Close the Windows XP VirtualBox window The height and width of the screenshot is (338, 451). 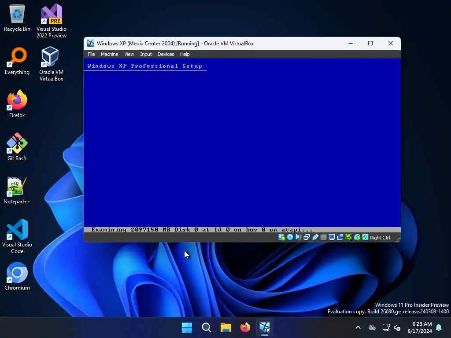point(390,43)
